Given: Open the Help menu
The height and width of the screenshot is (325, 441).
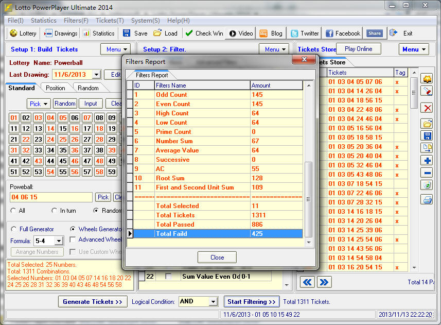Looking at the screenshot, I should click(179, 21).
